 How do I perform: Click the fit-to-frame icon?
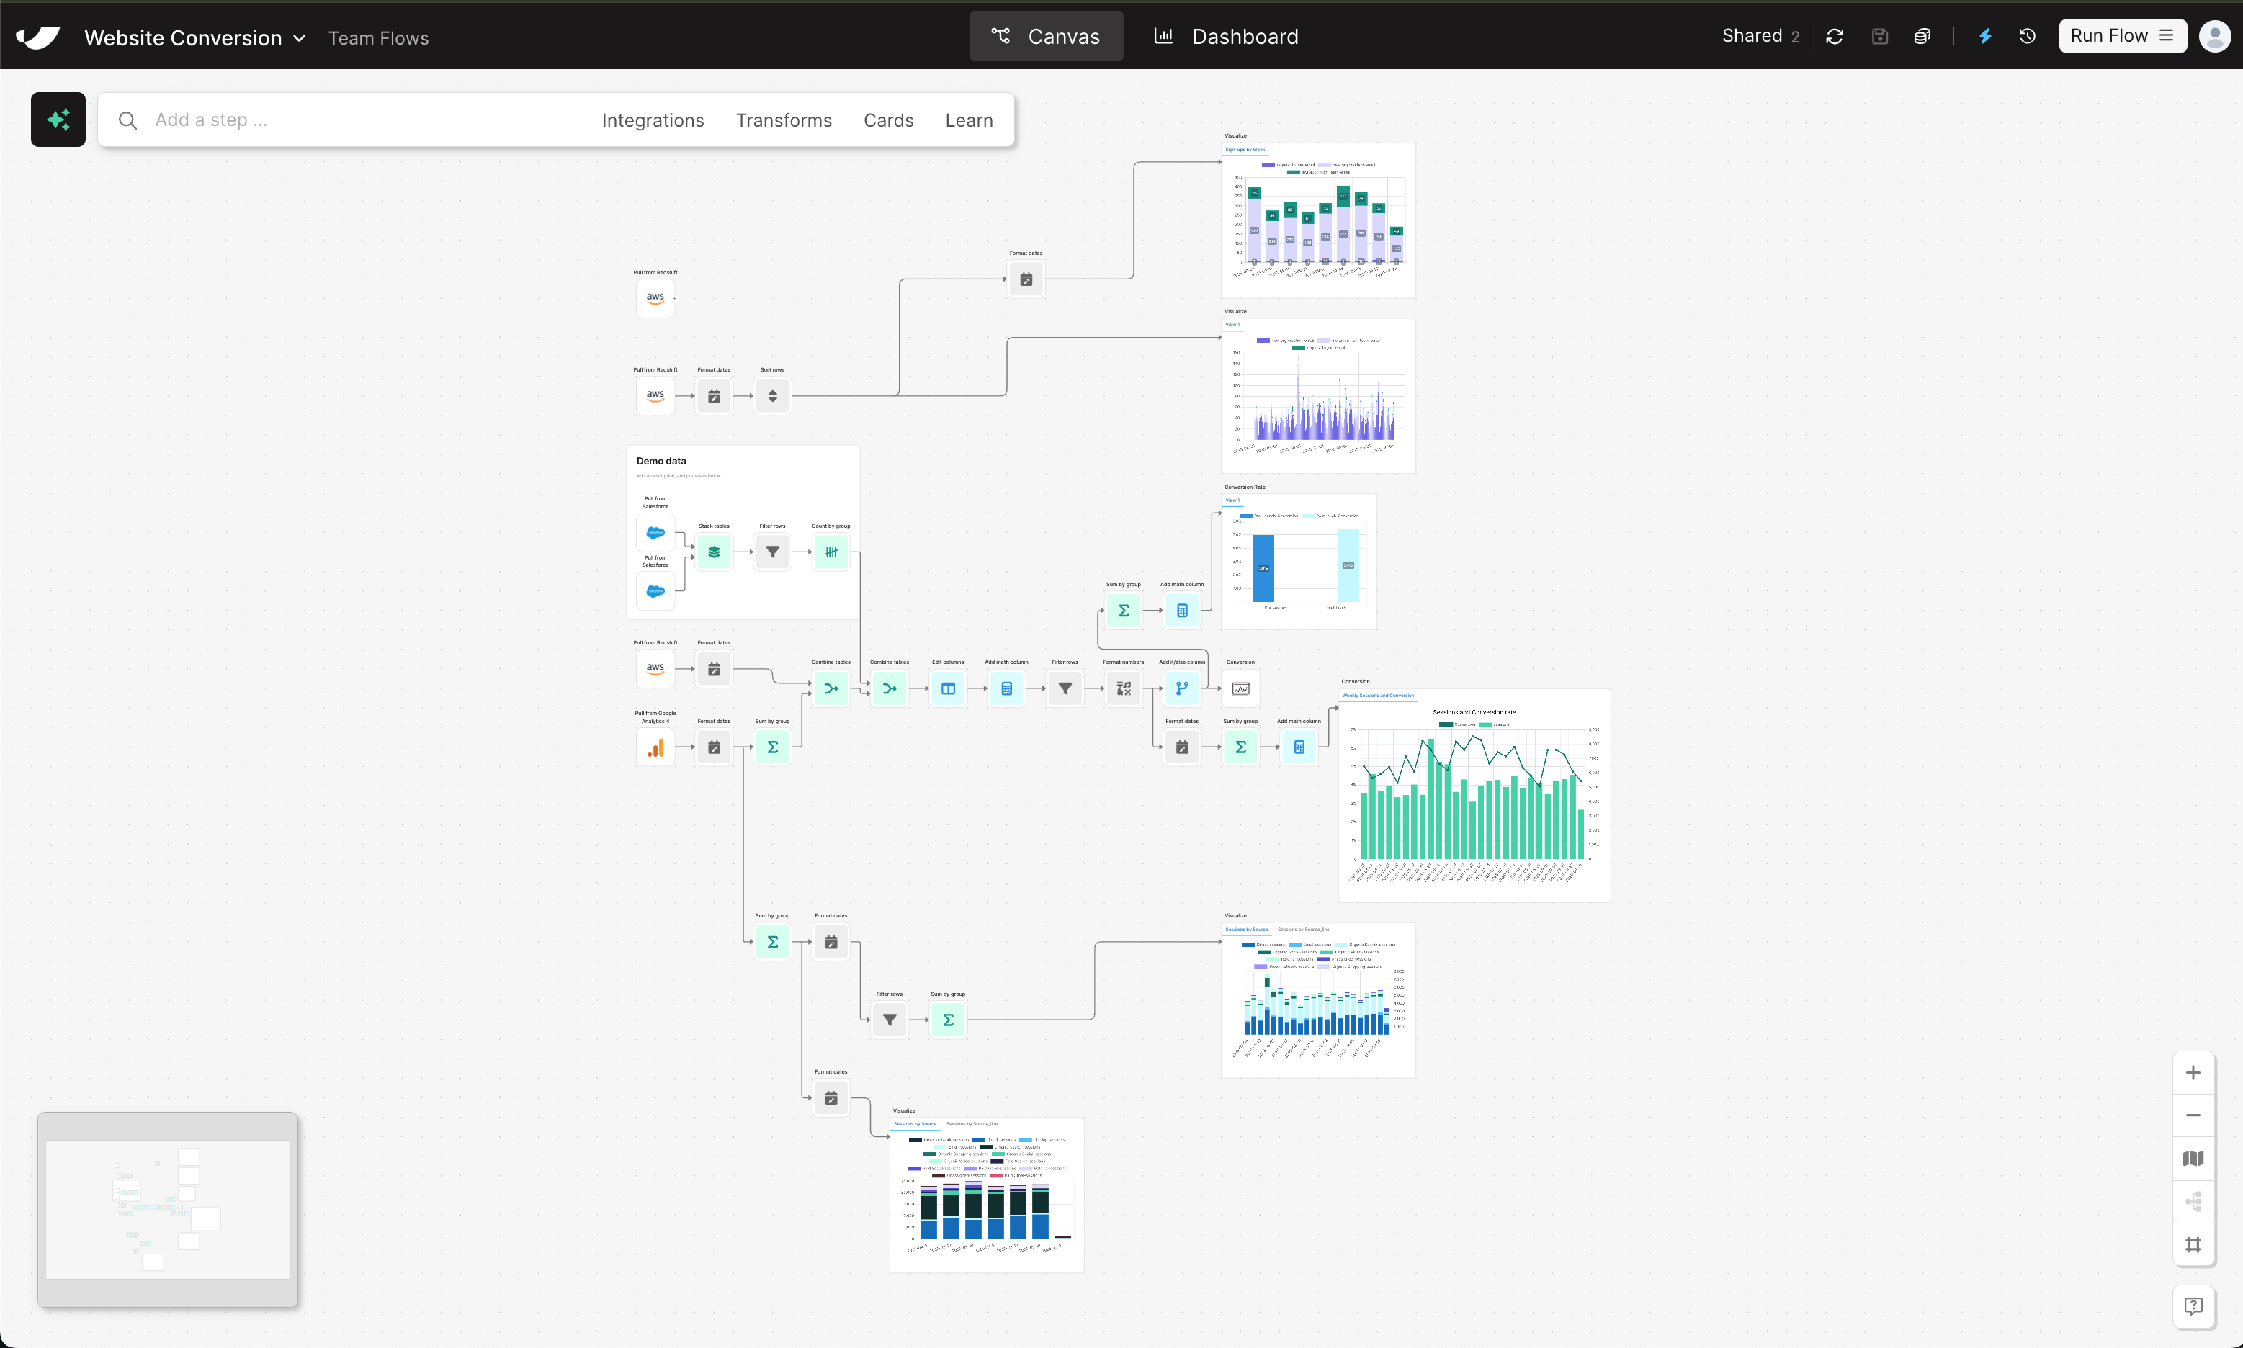coord(2192,1244)
